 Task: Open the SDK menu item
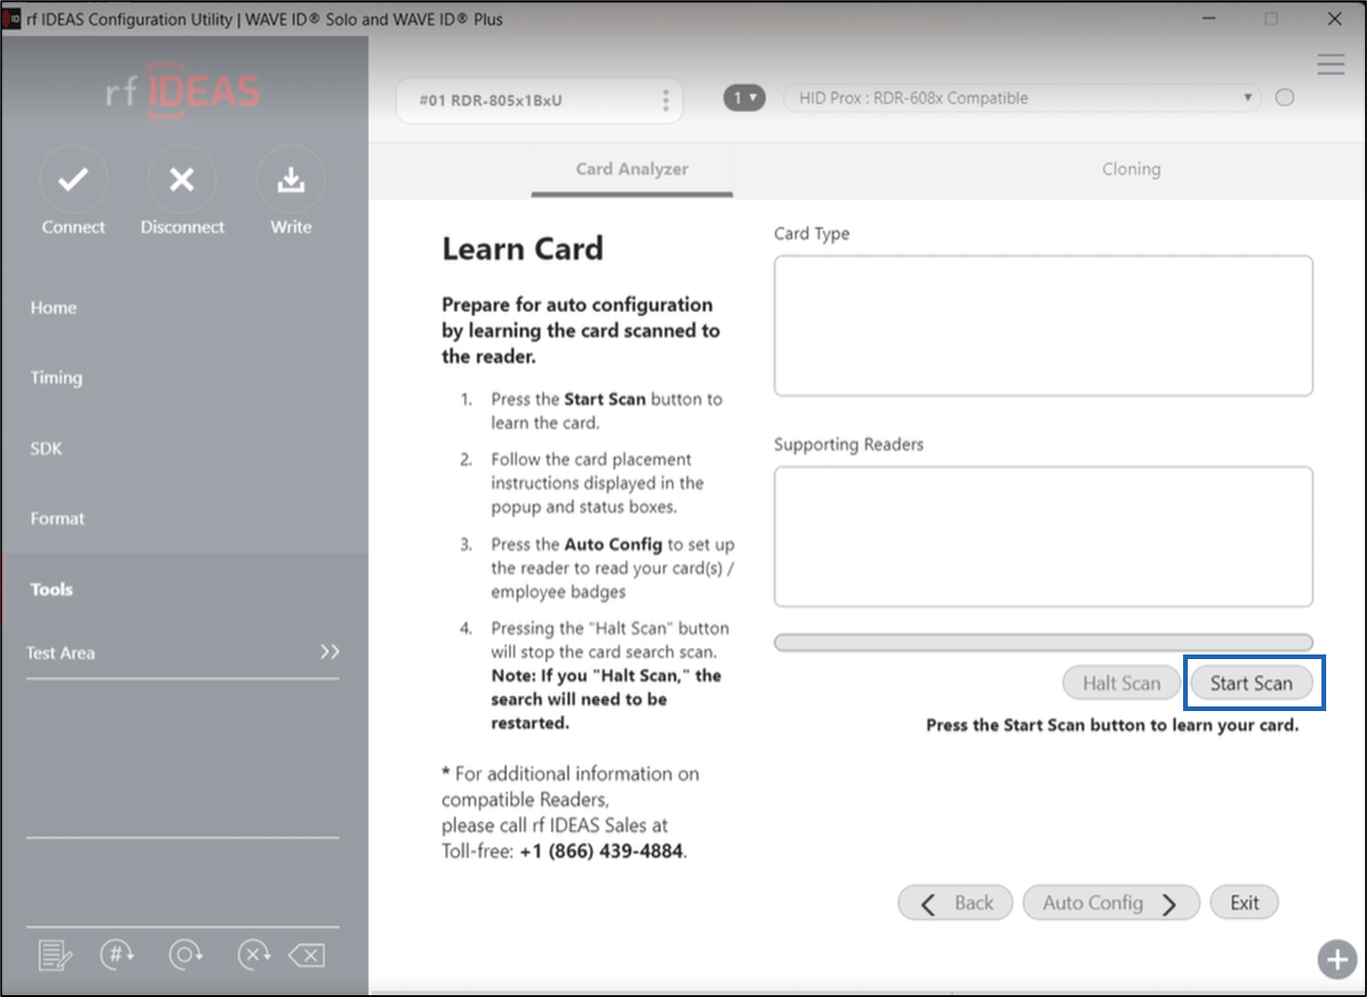pos(46,448)
